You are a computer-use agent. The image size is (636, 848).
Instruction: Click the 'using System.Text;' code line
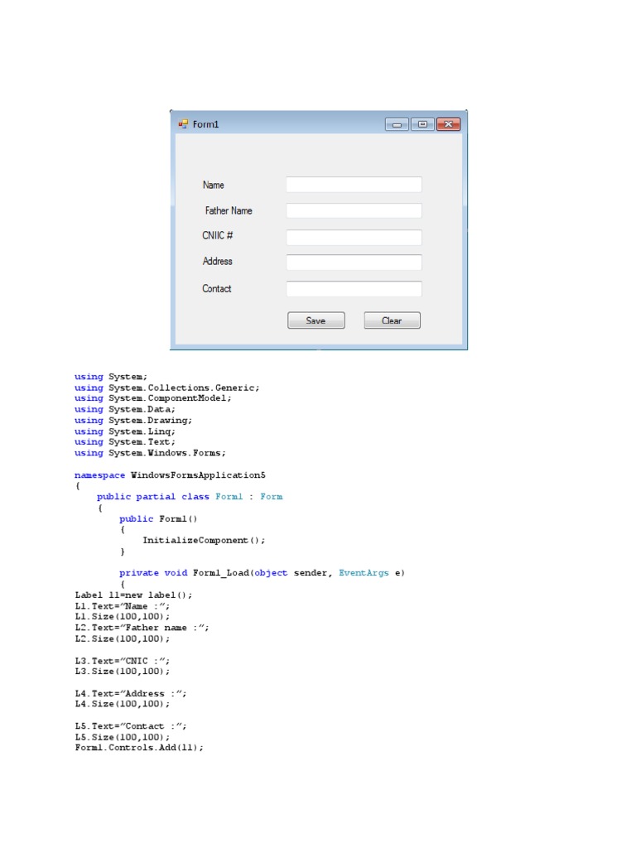125,442
